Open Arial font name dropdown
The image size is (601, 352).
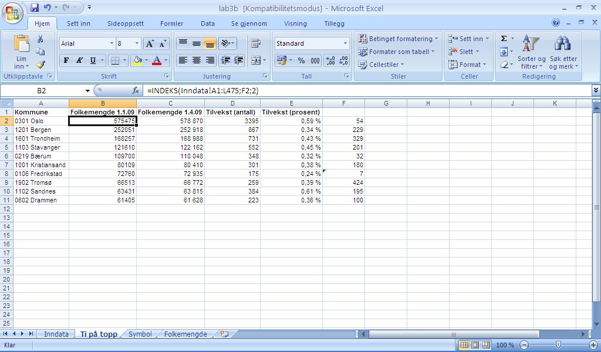pyautogui.click(x=112, y=43)
